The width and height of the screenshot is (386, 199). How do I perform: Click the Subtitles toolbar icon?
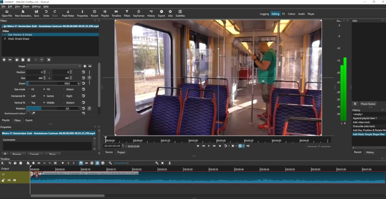coord(180,13)
